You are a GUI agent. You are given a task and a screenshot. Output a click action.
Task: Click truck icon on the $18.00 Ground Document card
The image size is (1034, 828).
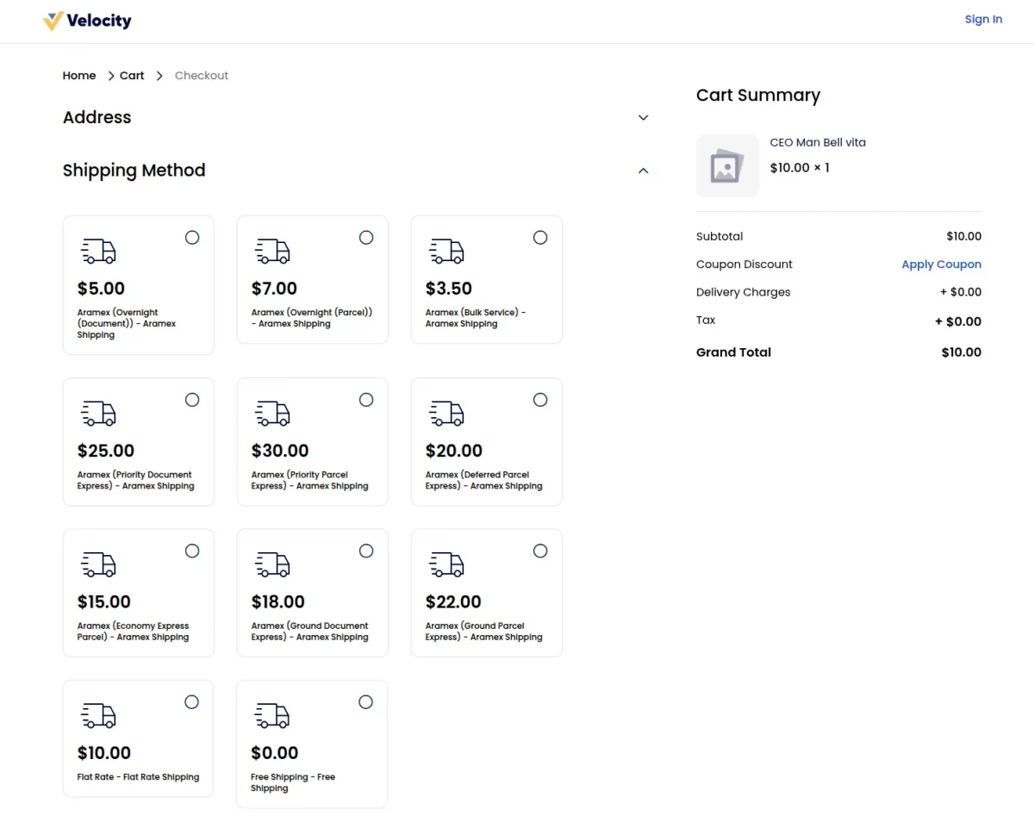point(272,564)
